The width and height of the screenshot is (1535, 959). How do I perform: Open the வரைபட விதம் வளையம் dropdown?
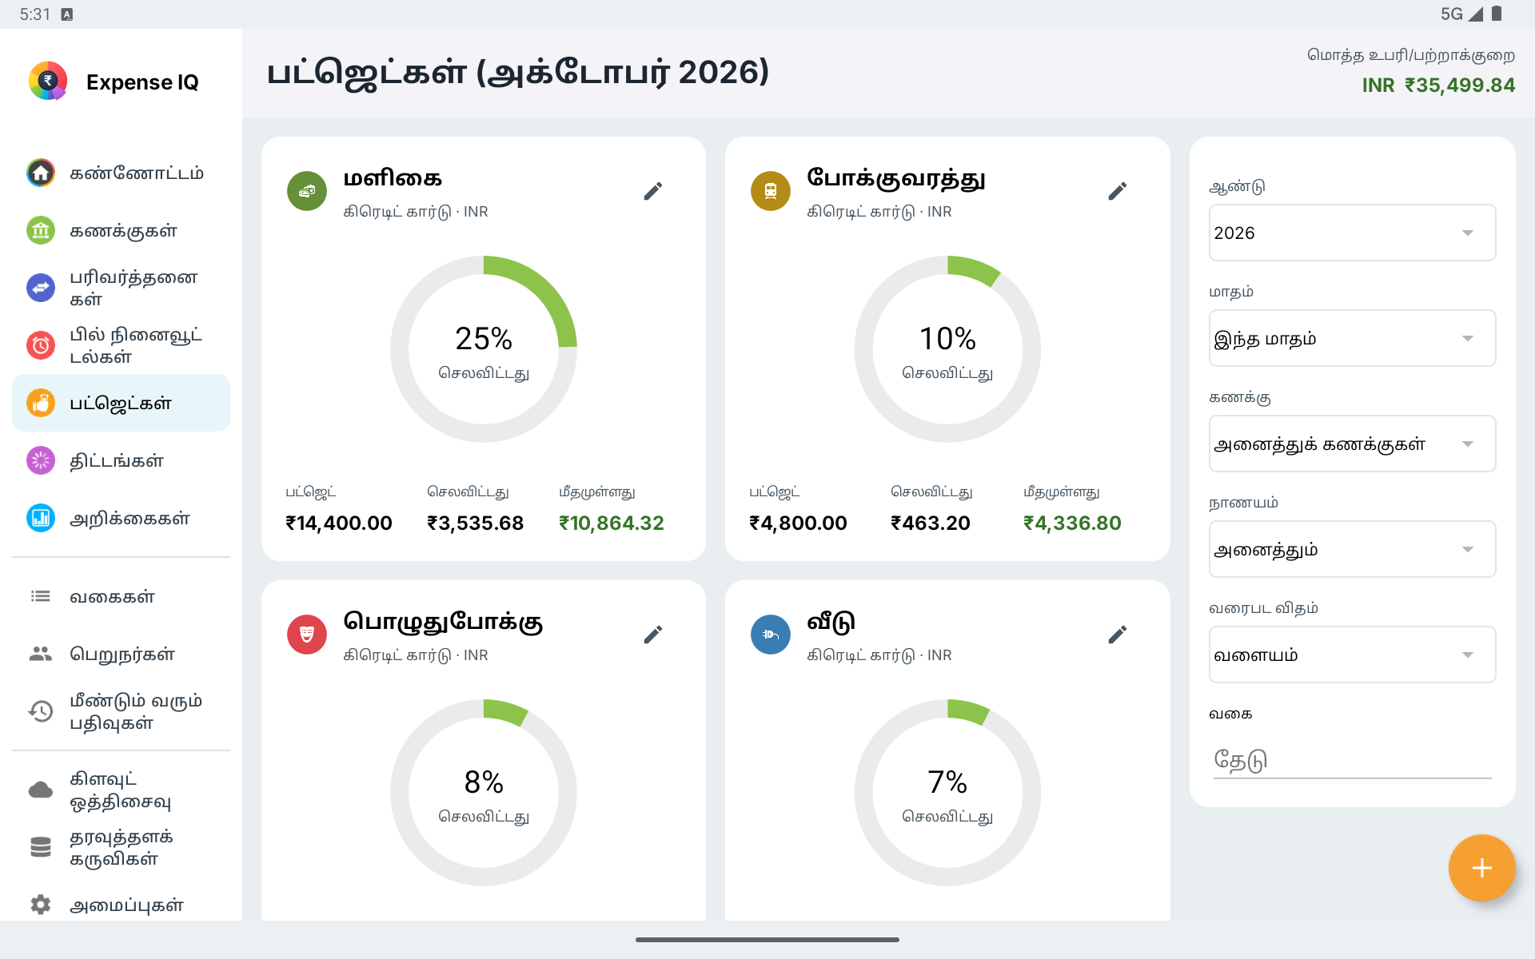[x=1352, y=655]
